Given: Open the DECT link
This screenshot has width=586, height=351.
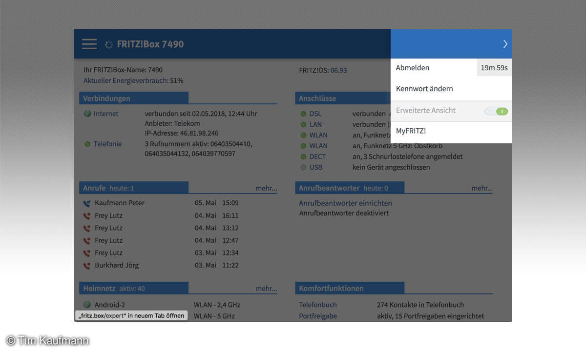Looking at the screenshot, I should coord(317,156).
